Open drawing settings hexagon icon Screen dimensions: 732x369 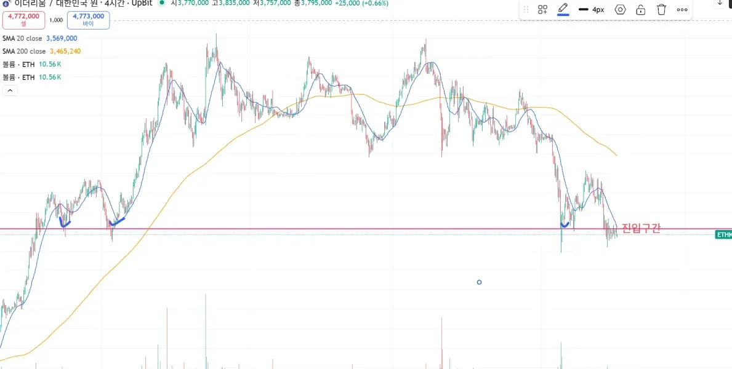coord(620,10)
